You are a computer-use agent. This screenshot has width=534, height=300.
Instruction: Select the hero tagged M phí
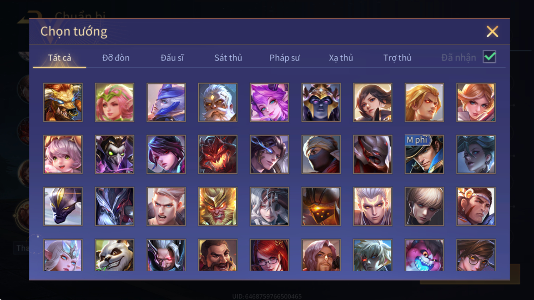pyautogui.click(x=424, y=155)
